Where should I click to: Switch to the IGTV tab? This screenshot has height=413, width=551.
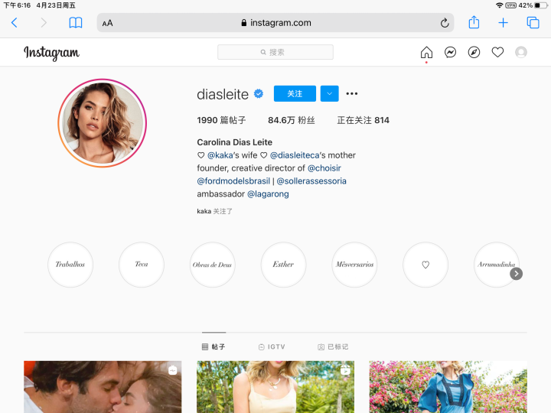[x=272, y=346]
